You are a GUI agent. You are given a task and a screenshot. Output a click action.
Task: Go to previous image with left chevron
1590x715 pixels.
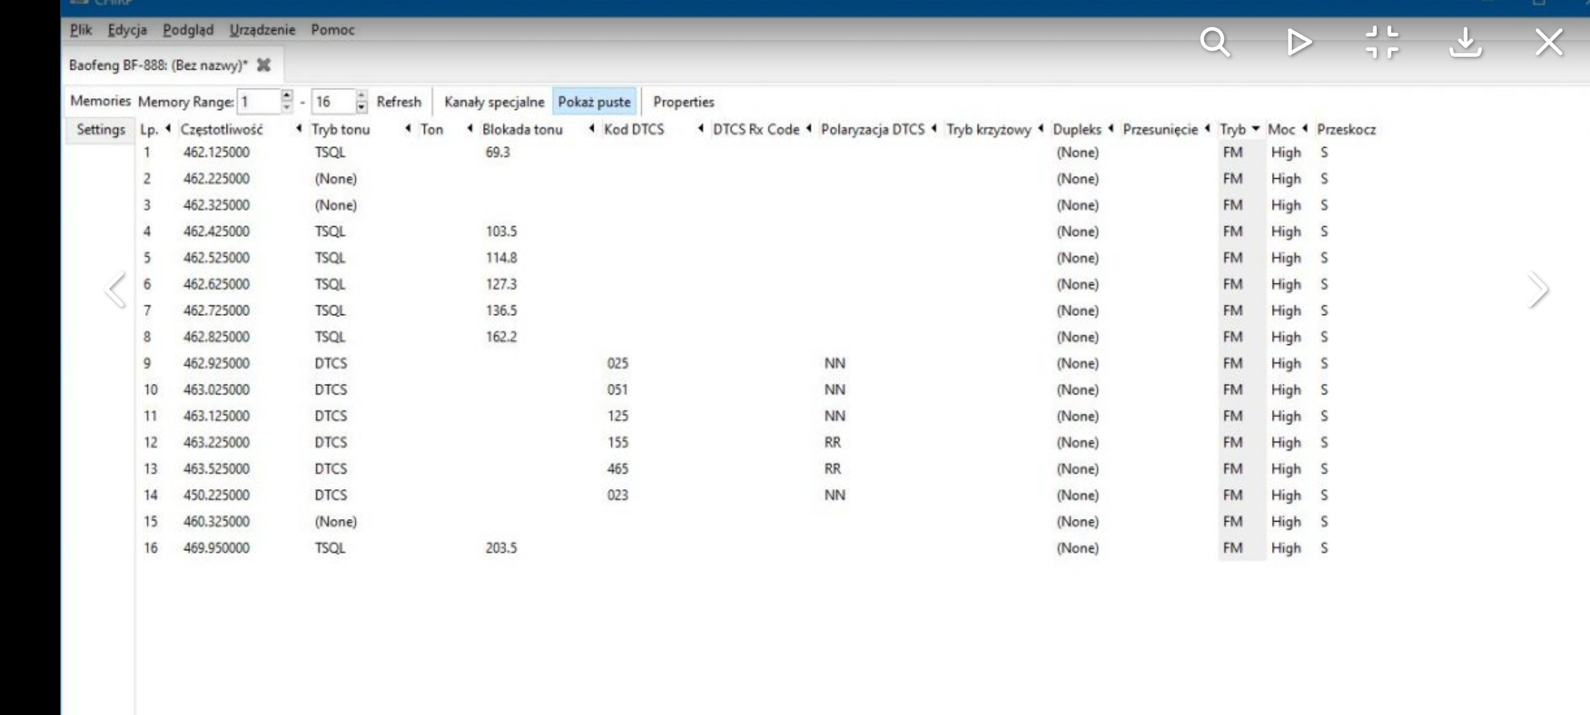point(115,289)
